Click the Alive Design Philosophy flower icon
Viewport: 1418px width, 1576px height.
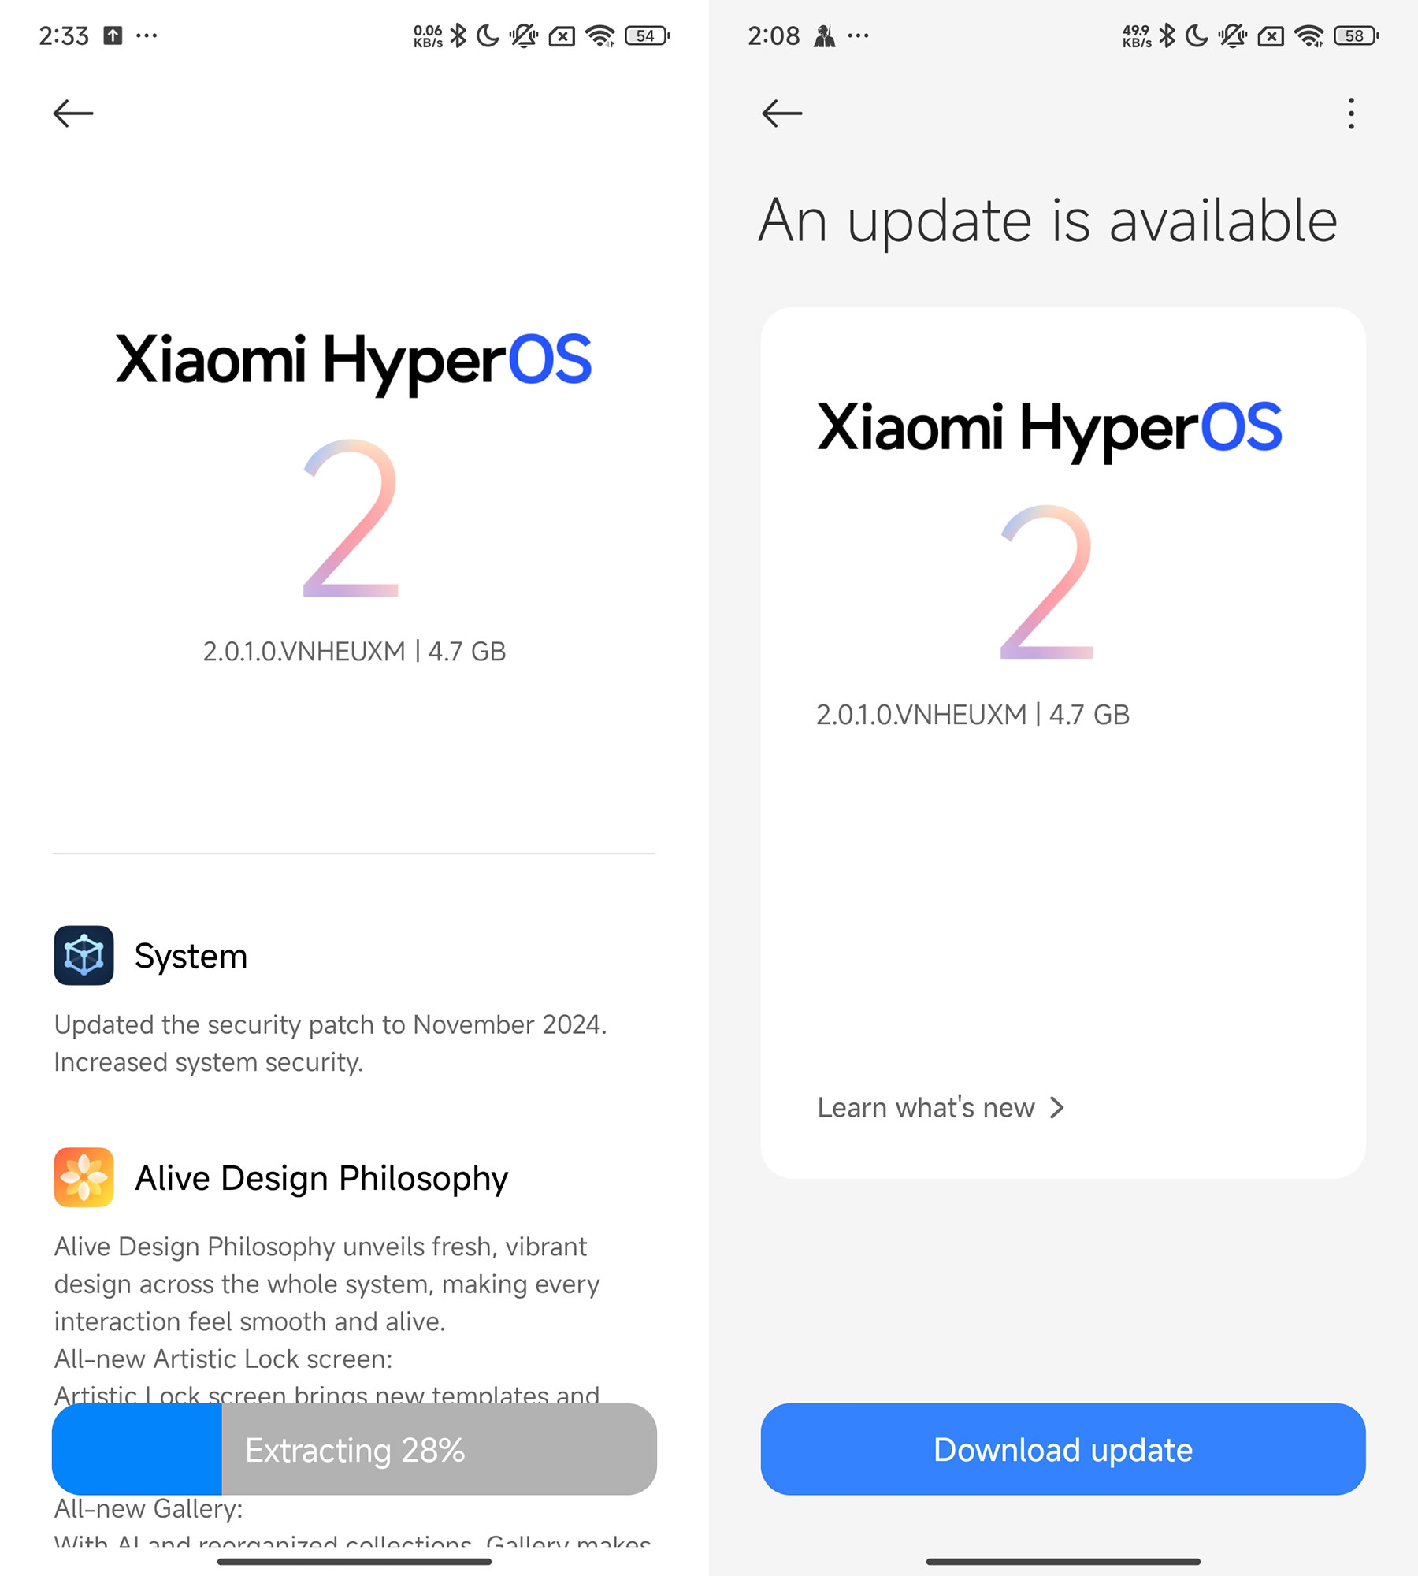click(84, 1177)
